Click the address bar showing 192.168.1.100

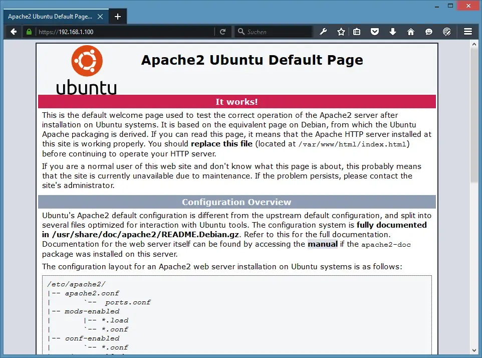click(125, 32)
